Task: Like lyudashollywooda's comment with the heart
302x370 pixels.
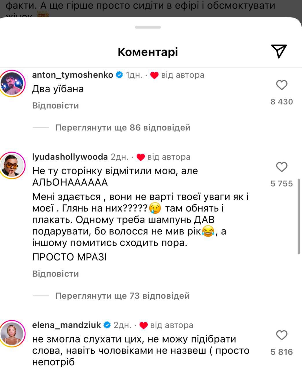Action: coord(282,167)
